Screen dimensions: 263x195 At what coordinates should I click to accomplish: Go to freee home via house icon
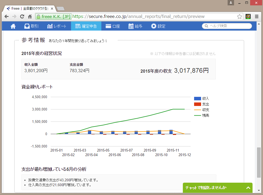(x=13, y=26)
